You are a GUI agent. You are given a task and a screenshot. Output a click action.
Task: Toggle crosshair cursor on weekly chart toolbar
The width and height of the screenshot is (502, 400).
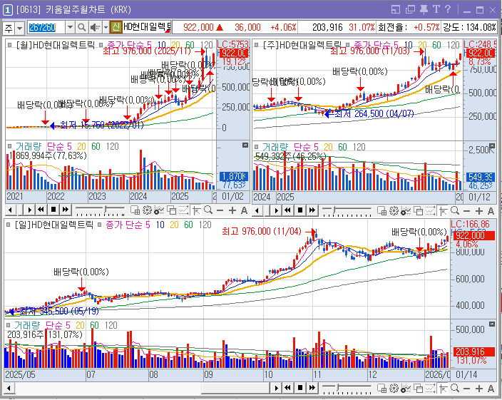(443, 210)
